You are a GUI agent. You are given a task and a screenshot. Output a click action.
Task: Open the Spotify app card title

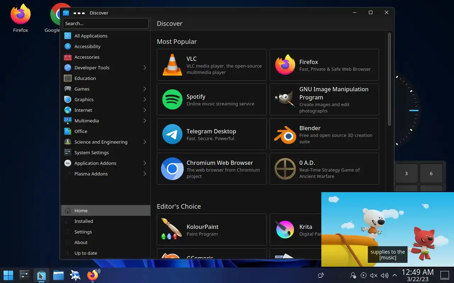click(x=196, y=97)
